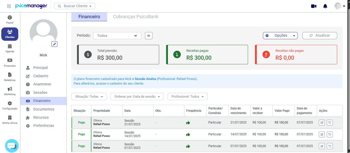Click the Atualizar button
This screenshot has width=350, height=153.
(x=320, y=35)
